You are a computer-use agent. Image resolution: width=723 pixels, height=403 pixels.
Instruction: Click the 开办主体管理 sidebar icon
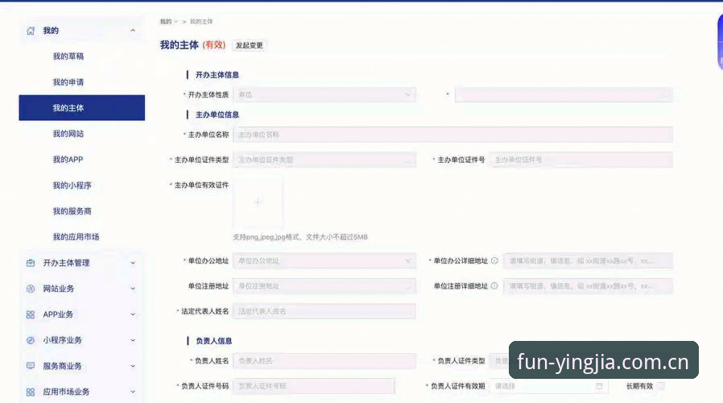[x=31, y=263]
